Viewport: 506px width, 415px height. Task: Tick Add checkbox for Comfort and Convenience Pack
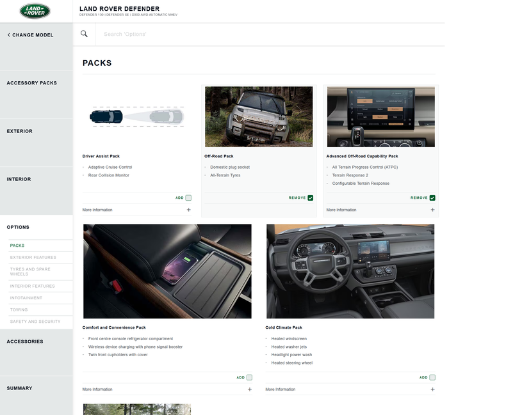[249, 377]
